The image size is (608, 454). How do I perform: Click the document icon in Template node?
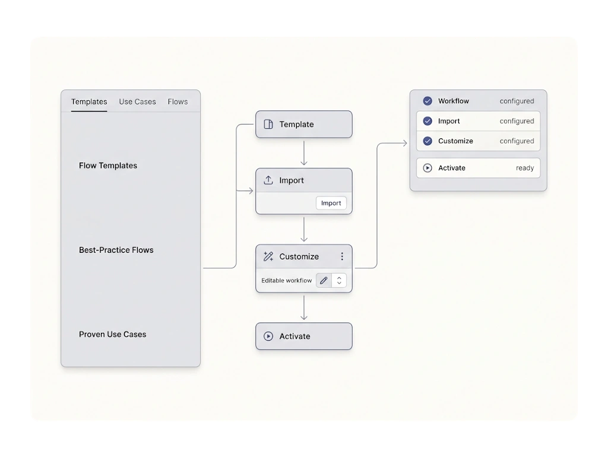coord(268,124)
